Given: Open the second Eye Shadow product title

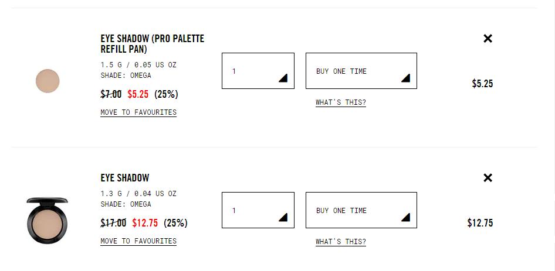Looking at the screenshot, I should tap(125, 178).
